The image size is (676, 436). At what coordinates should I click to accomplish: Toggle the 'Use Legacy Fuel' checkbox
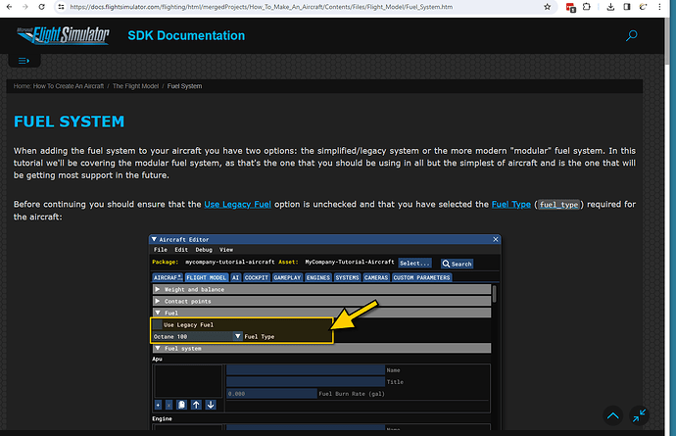tap(158, 324)
